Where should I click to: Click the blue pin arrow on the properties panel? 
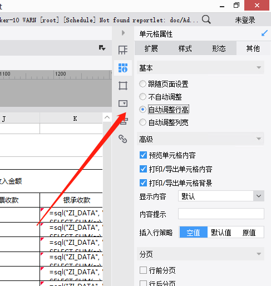(x=264, y=33)
